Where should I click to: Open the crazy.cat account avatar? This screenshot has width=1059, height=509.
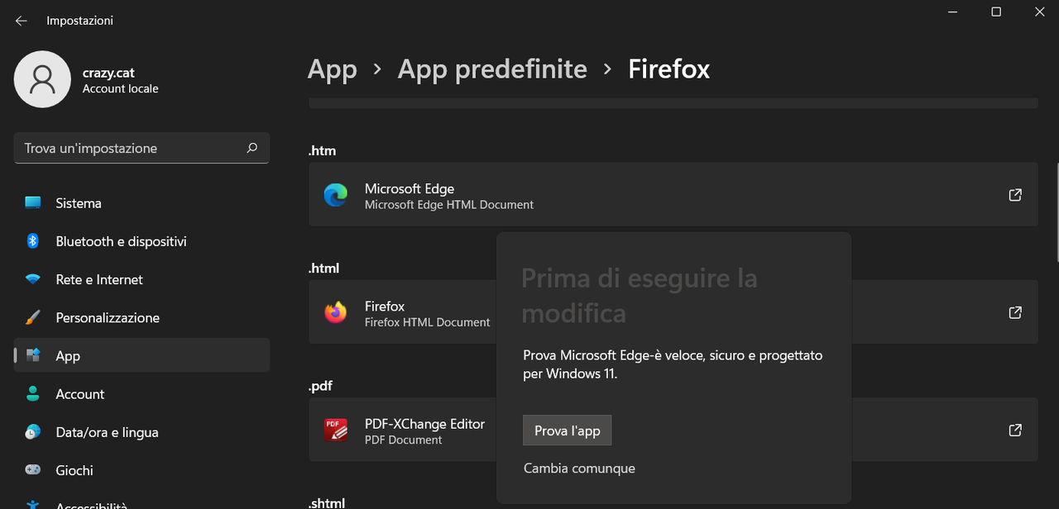pyautogui.click(x=42, y=79)
